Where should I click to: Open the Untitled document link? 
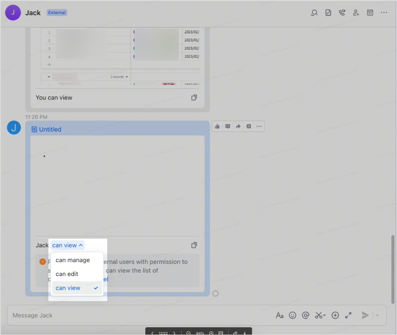point(49,129)
